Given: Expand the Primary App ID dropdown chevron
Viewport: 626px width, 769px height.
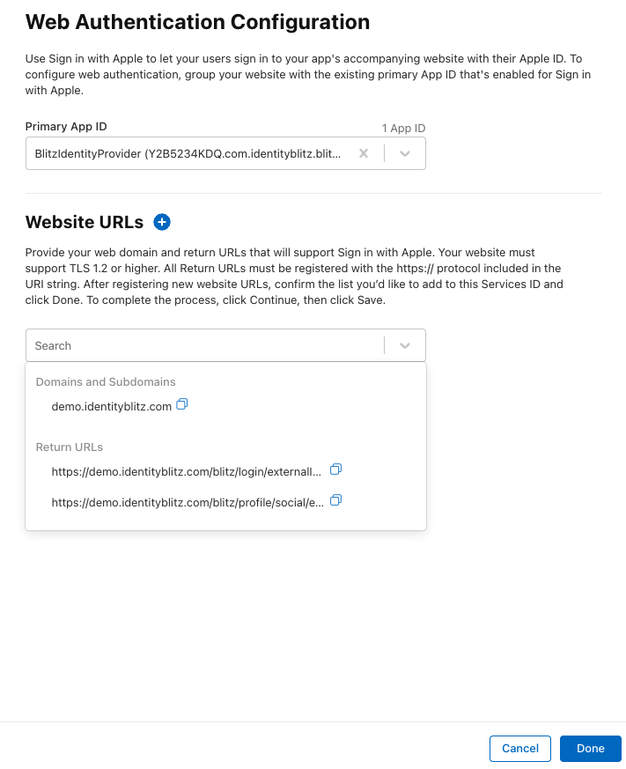Looking at the screenshot, I should click(x=404, y=153).
